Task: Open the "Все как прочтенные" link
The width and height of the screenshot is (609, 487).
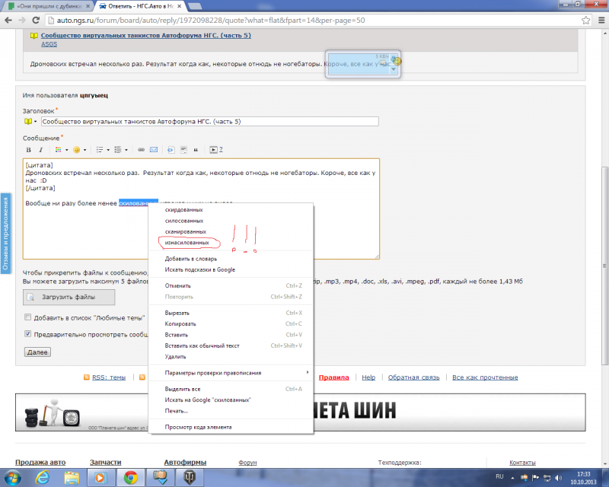Action: [x=485, y=377]
